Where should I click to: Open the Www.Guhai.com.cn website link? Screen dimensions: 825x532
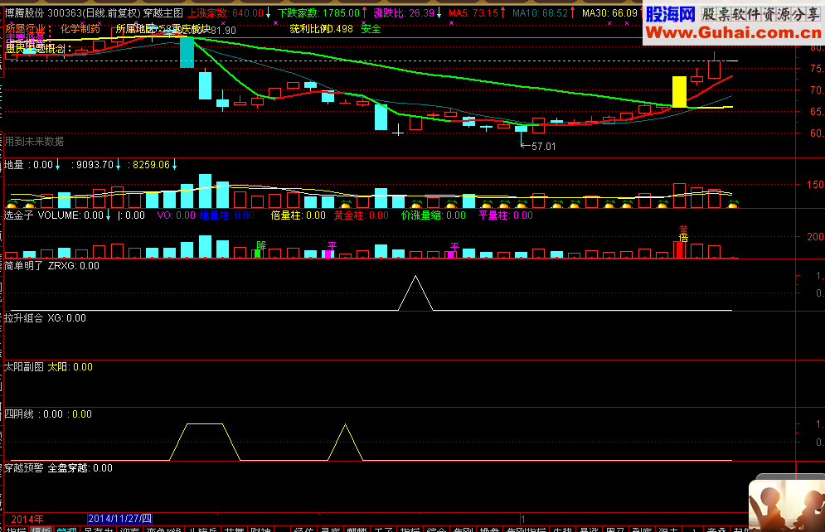[x=733, y=33]
